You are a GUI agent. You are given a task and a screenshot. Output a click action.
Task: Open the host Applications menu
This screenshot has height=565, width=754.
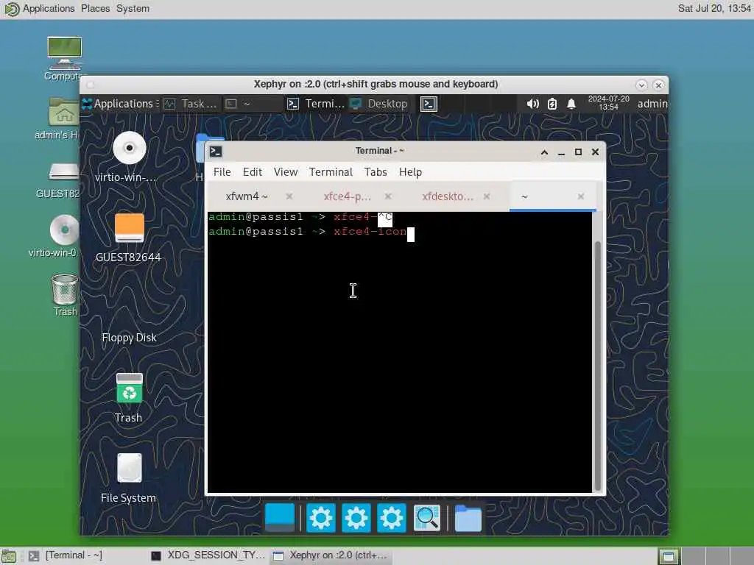[x=40, y=9]
